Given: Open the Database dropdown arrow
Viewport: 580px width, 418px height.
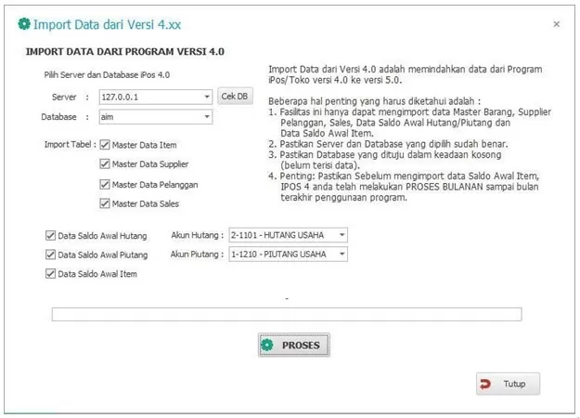Looking at the screenshot, I should (x=207, y=118).
